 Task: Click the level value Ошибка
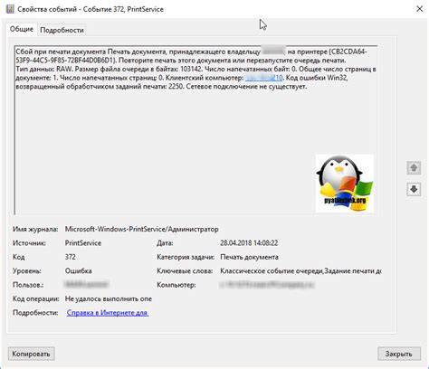[78, 270]
